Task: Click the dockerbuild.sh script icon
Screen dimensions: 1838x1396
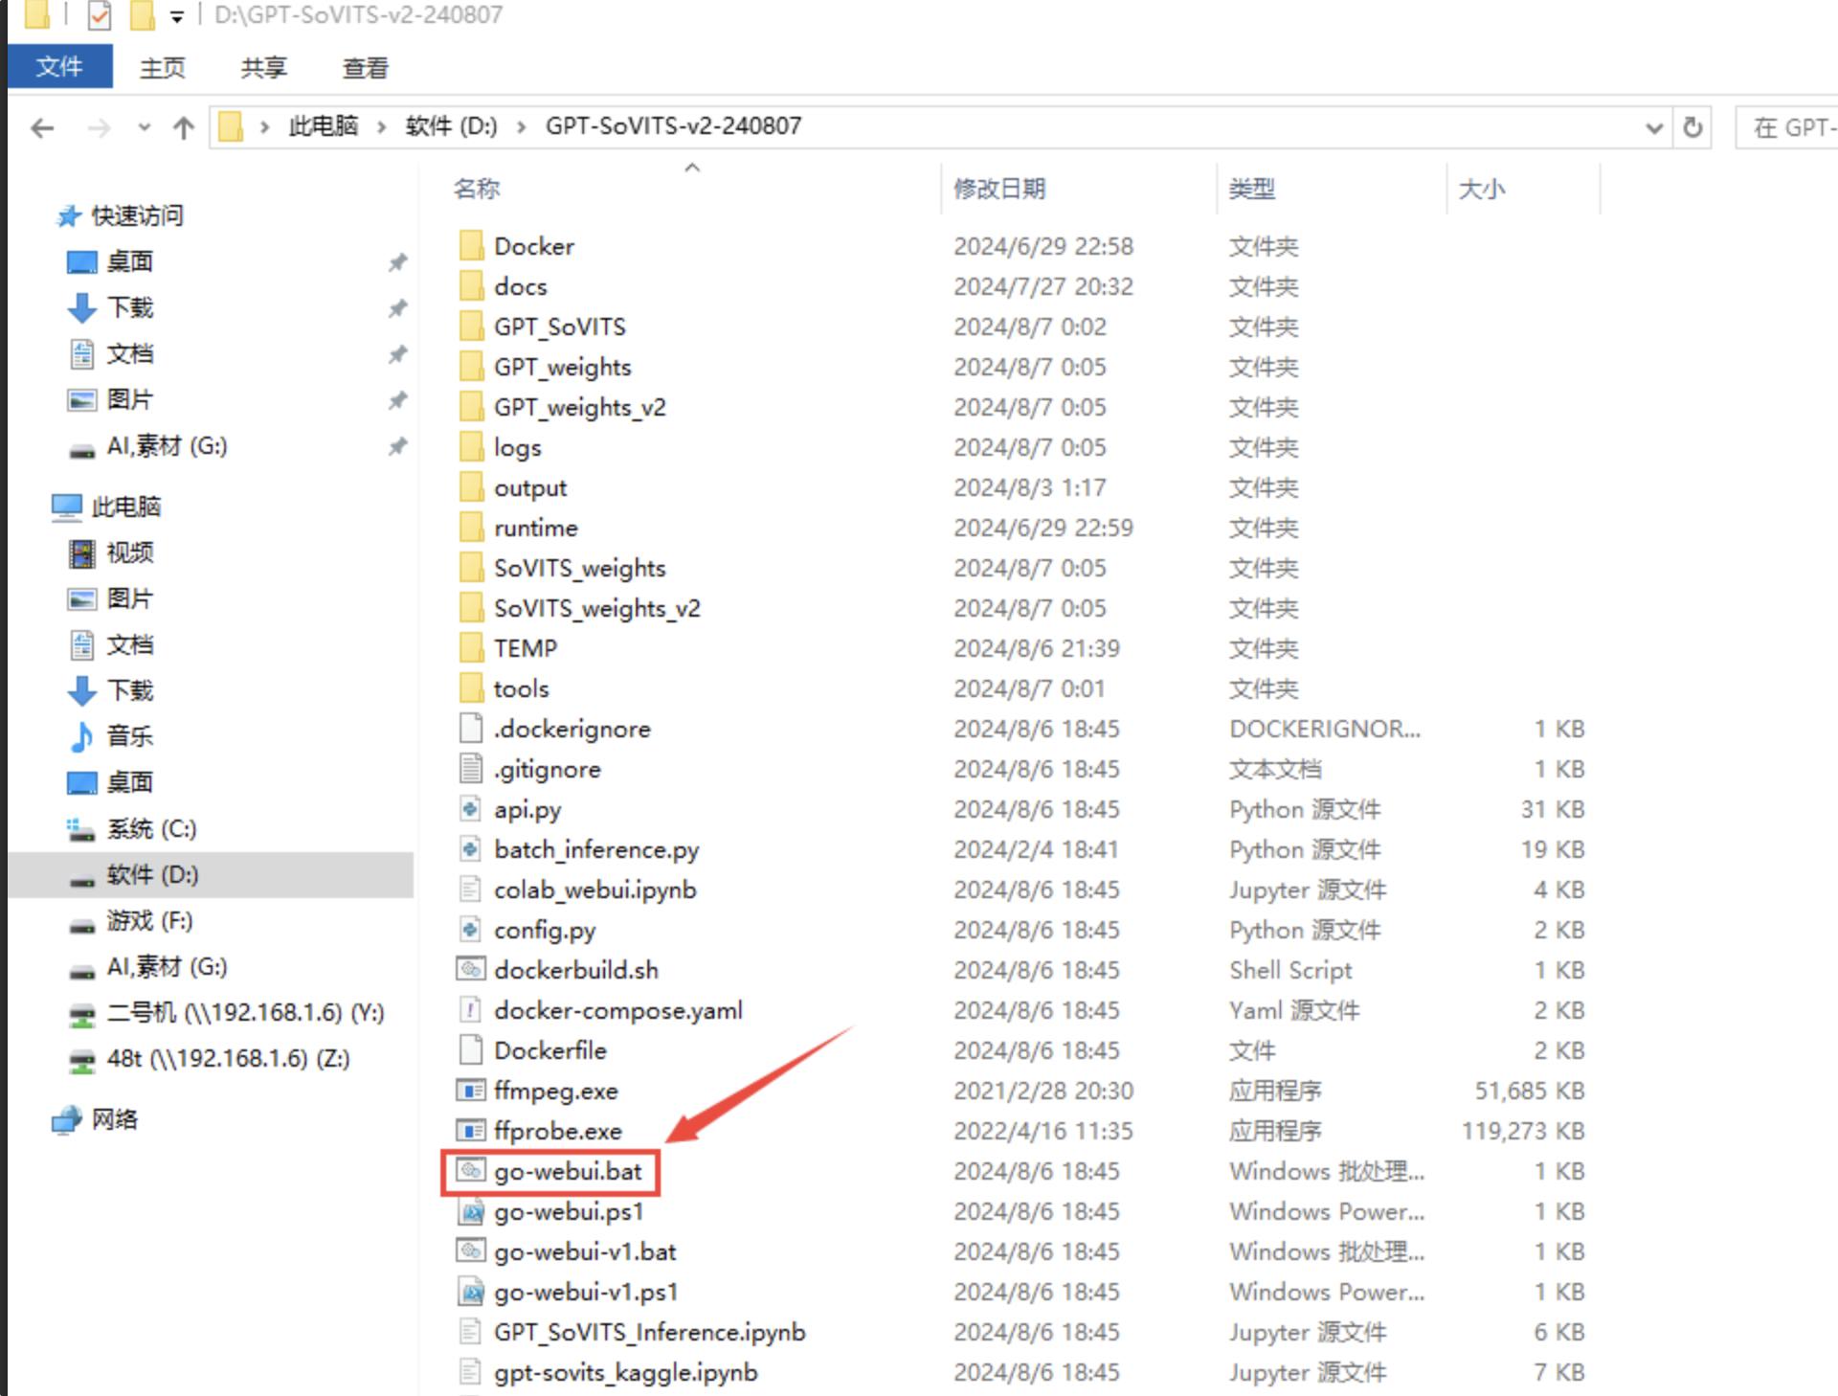Action: coord(470,970)
